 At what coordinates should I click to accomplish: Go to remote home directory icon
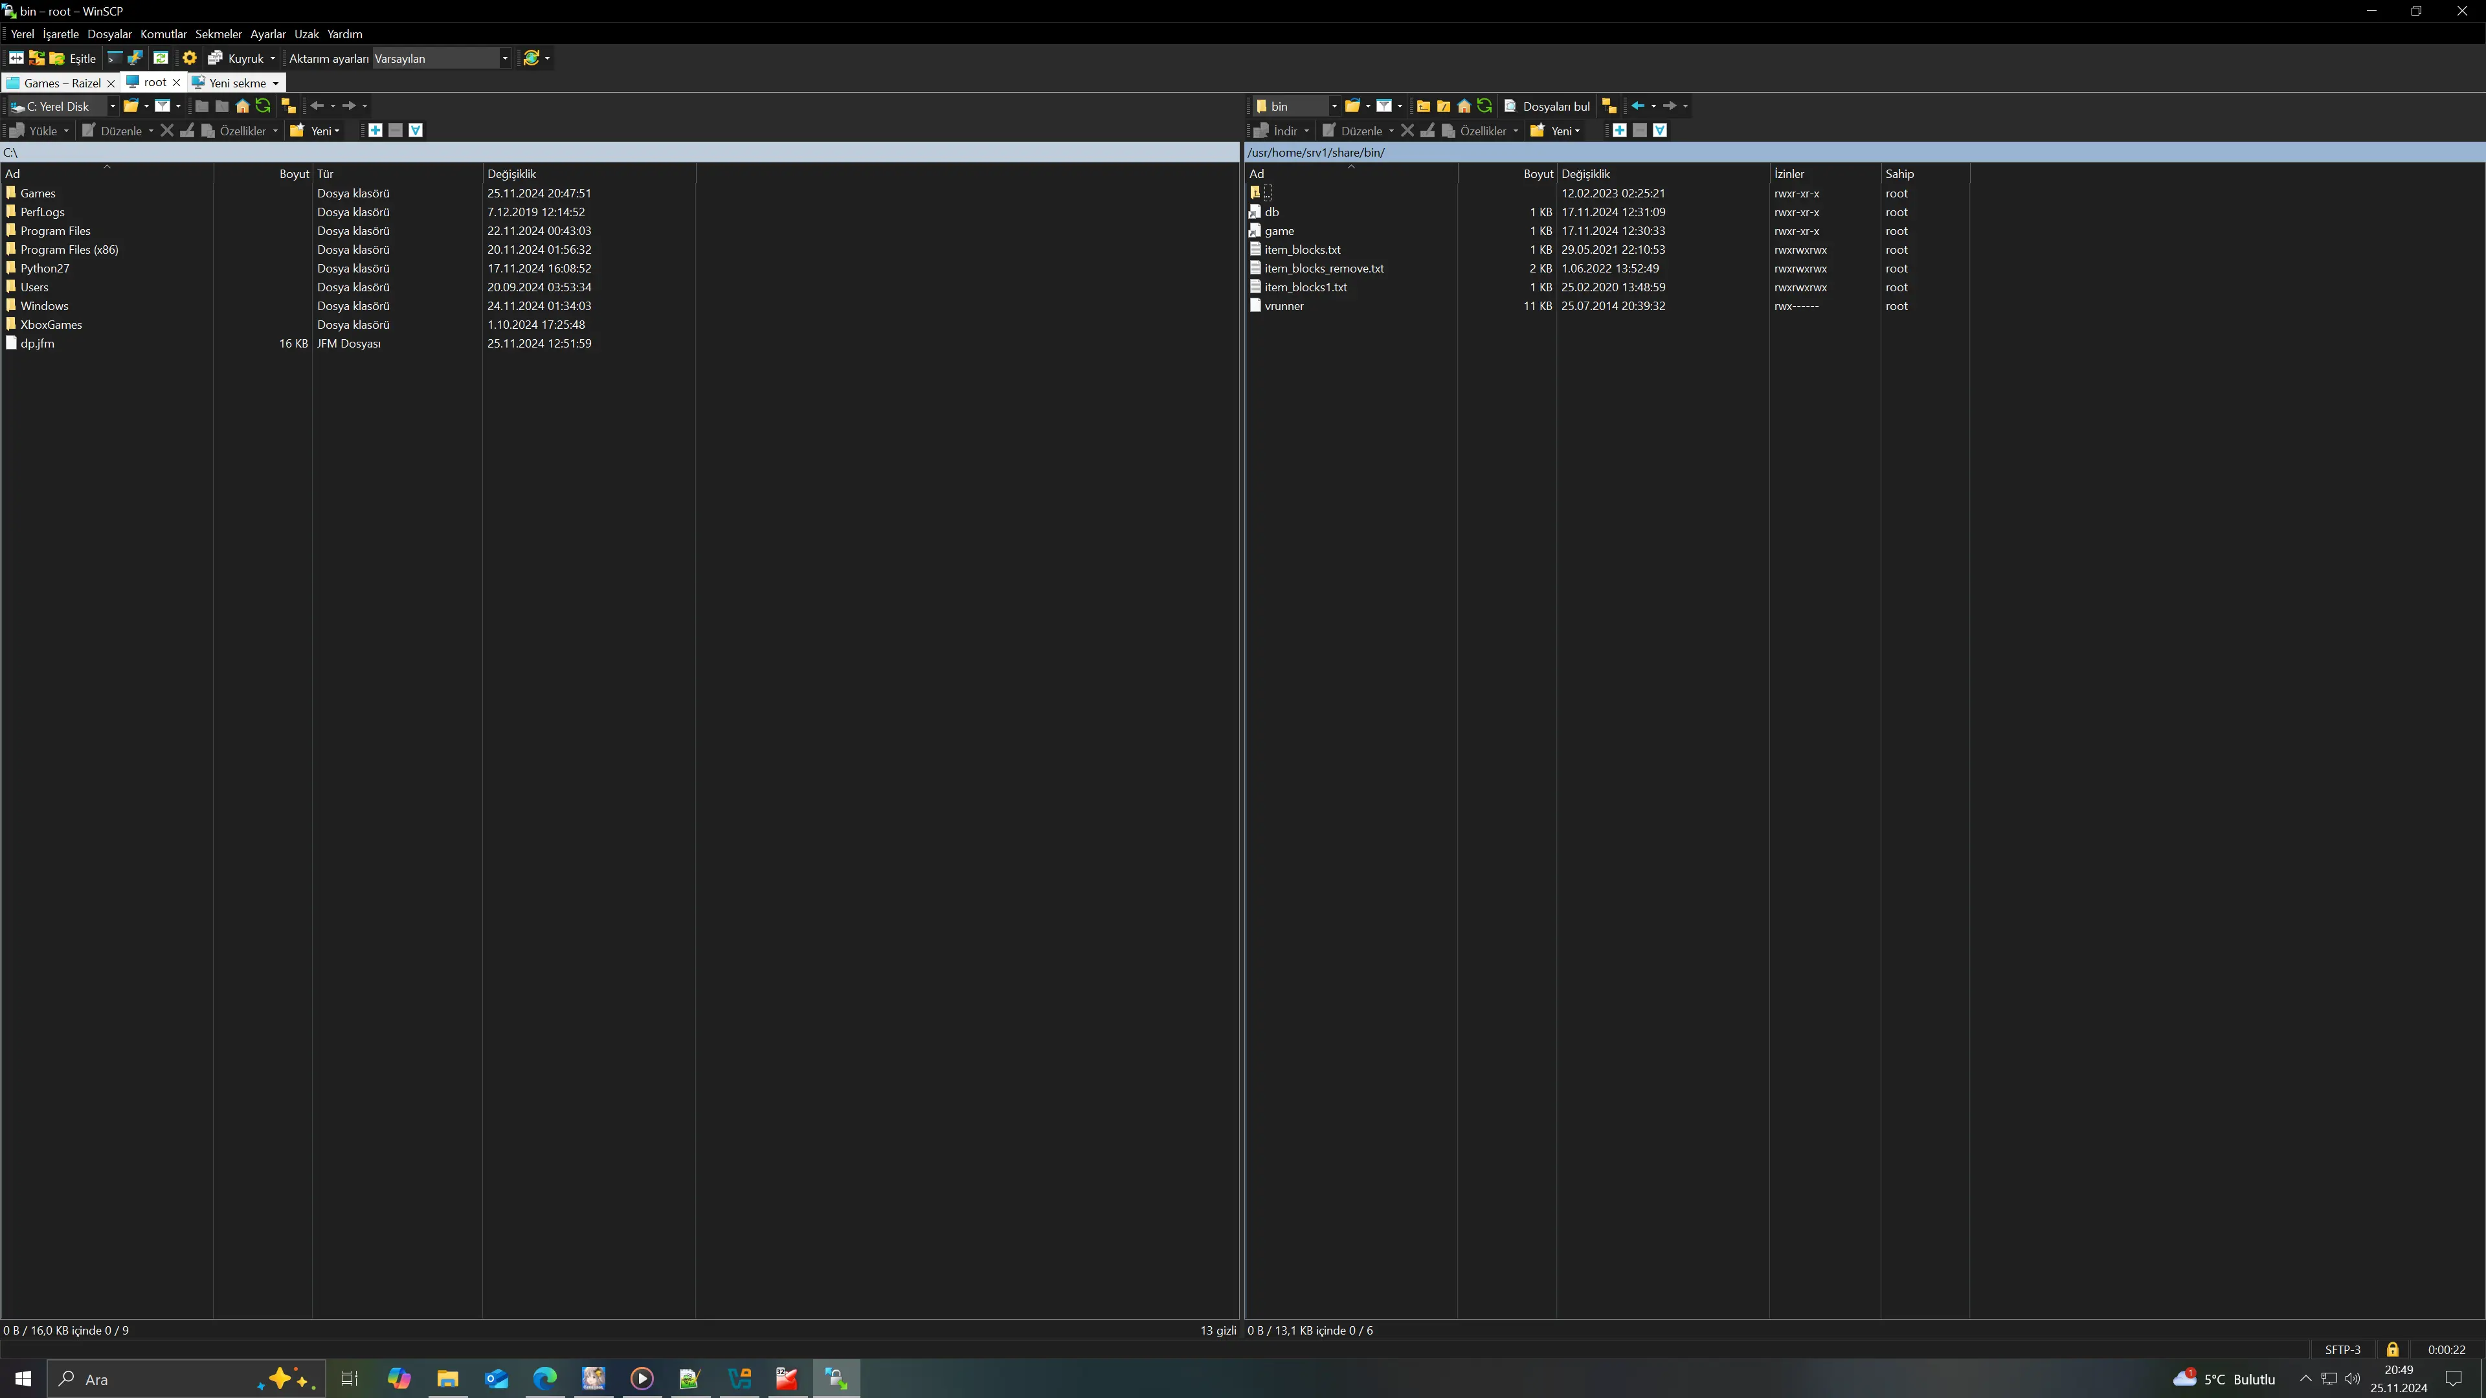1464,106
